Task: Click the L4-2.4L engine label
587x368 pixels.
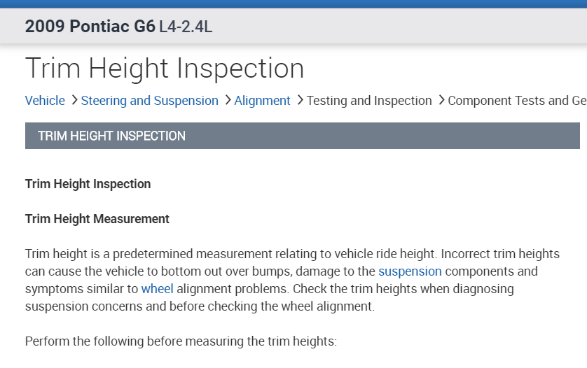Action: pyautogui.click(x=186, y=27)
